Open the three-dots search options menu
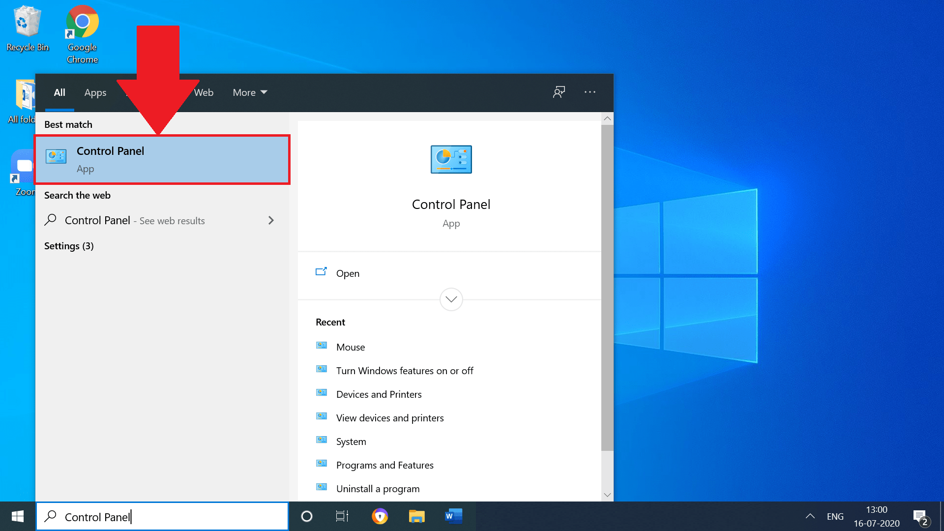The width and height of the screenshot is (944, 531). pyautogui.click(x=590, y=92)
